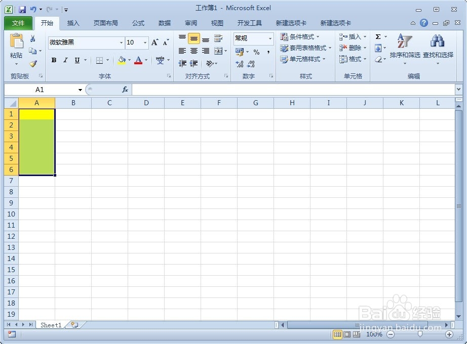Image resolution: width=467 pixels, height=344 pixels.
Task: Select Sheet1 worksheet tab
Action: [x=51, y=325]
